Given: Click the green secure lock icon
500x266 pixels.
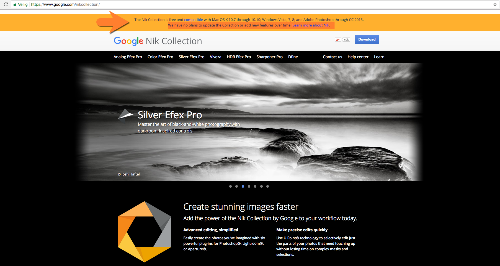Looking at the screenshot, I should pos(15,4).
